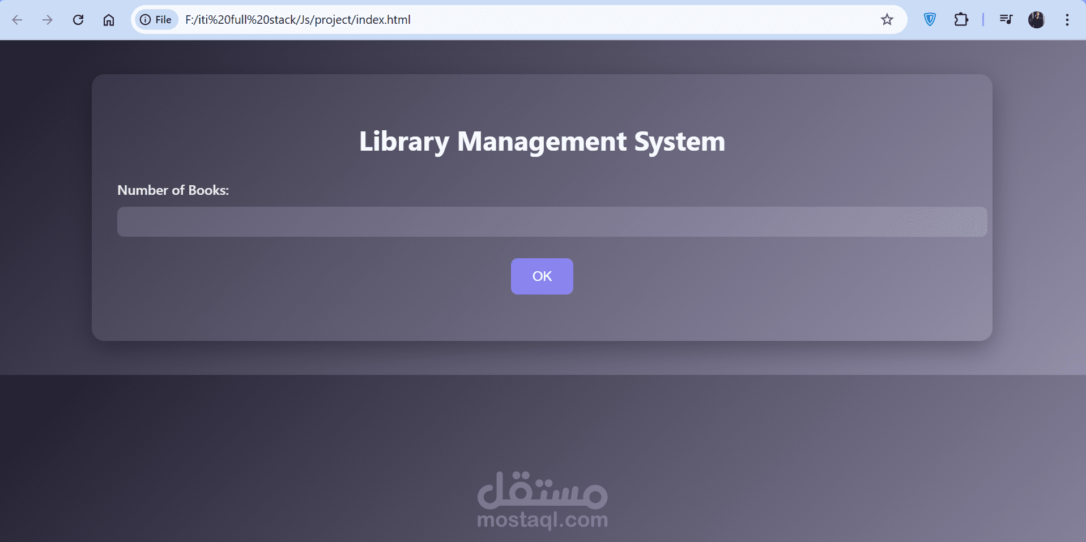Viewport: 1086px width, 542px height.
Task: Go back to the previous page
Action: [x=18, y=20]
